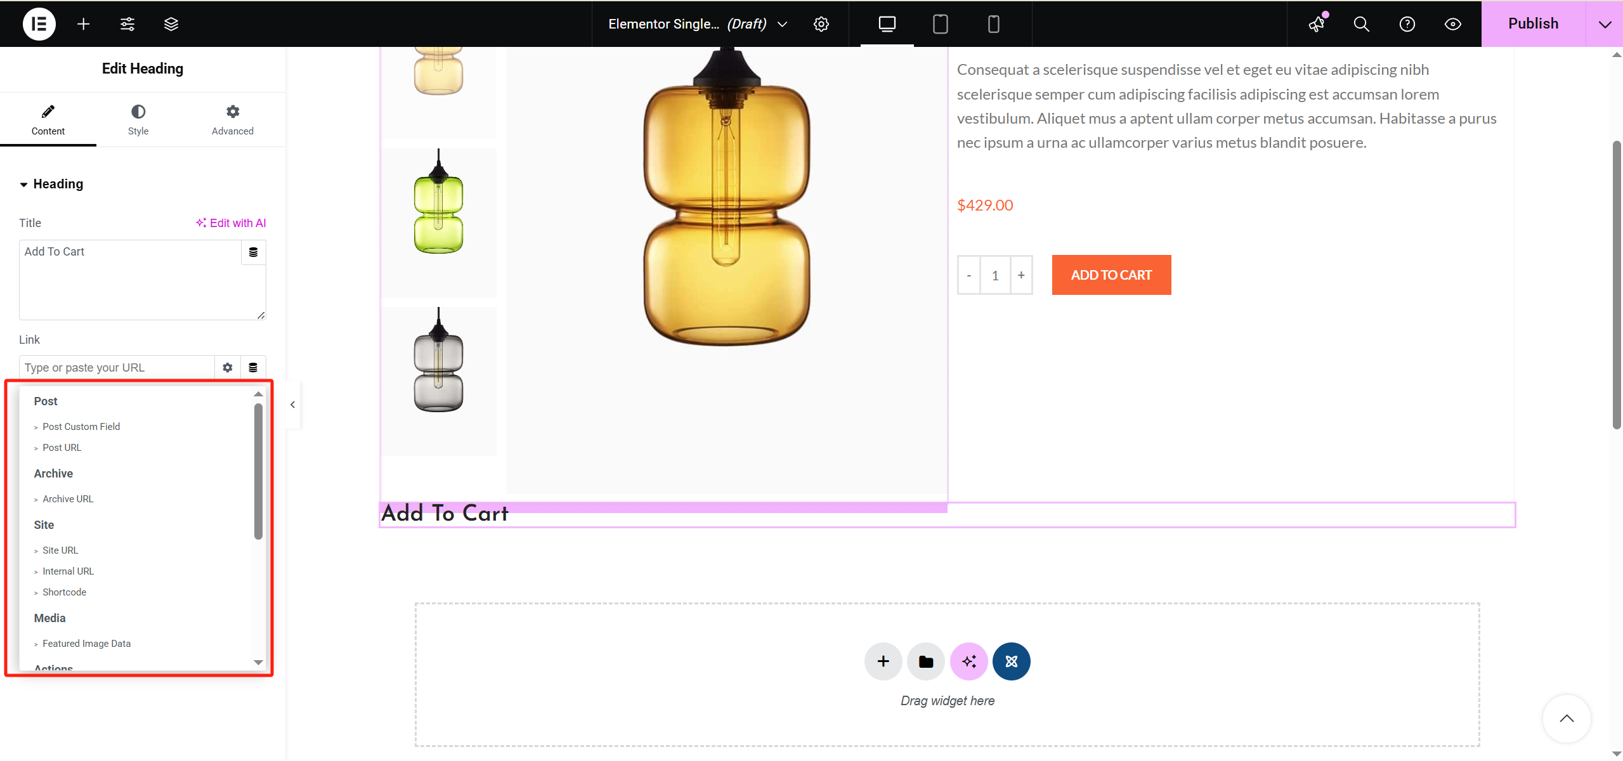The width and height of the screenshot is (1623, 761).
Task: Switch to the Advanced tab
Action: 232,119
